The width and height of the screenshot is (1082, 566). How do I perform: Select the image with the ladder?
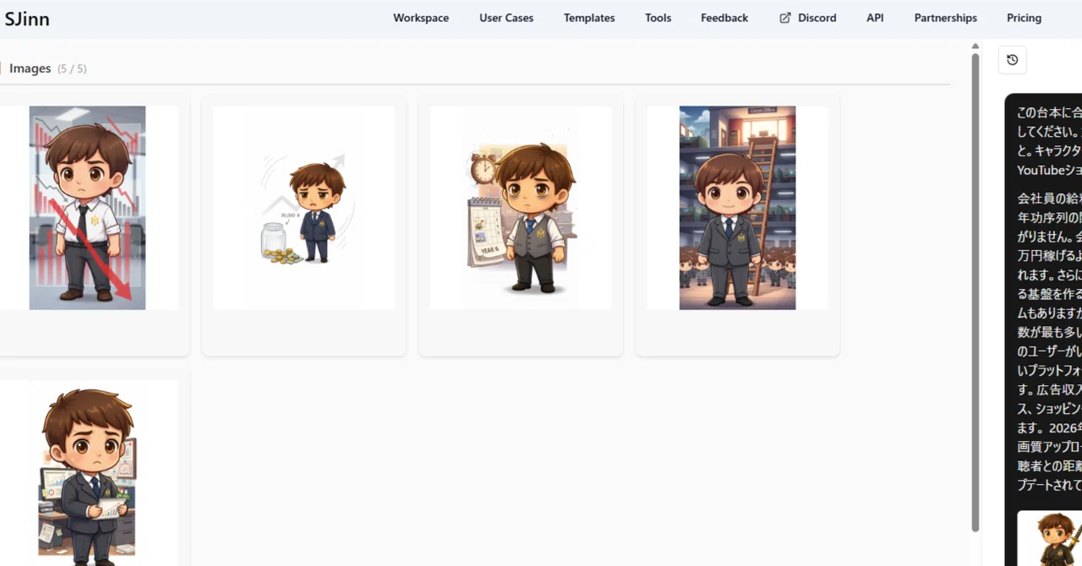[x=737, y=208]
